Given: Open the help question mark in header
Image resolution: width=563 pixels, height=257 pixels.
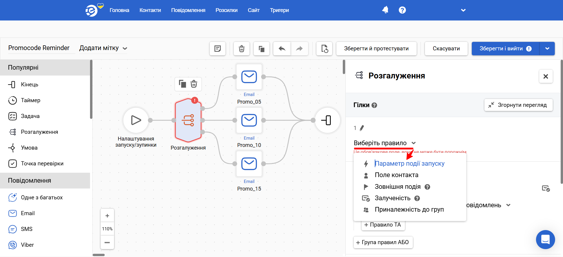Looking at the screenshot, I should point(402,10).
